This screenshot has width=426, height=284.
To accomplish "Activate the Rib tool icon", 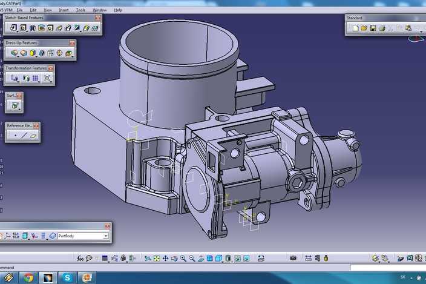I will 59,28.
